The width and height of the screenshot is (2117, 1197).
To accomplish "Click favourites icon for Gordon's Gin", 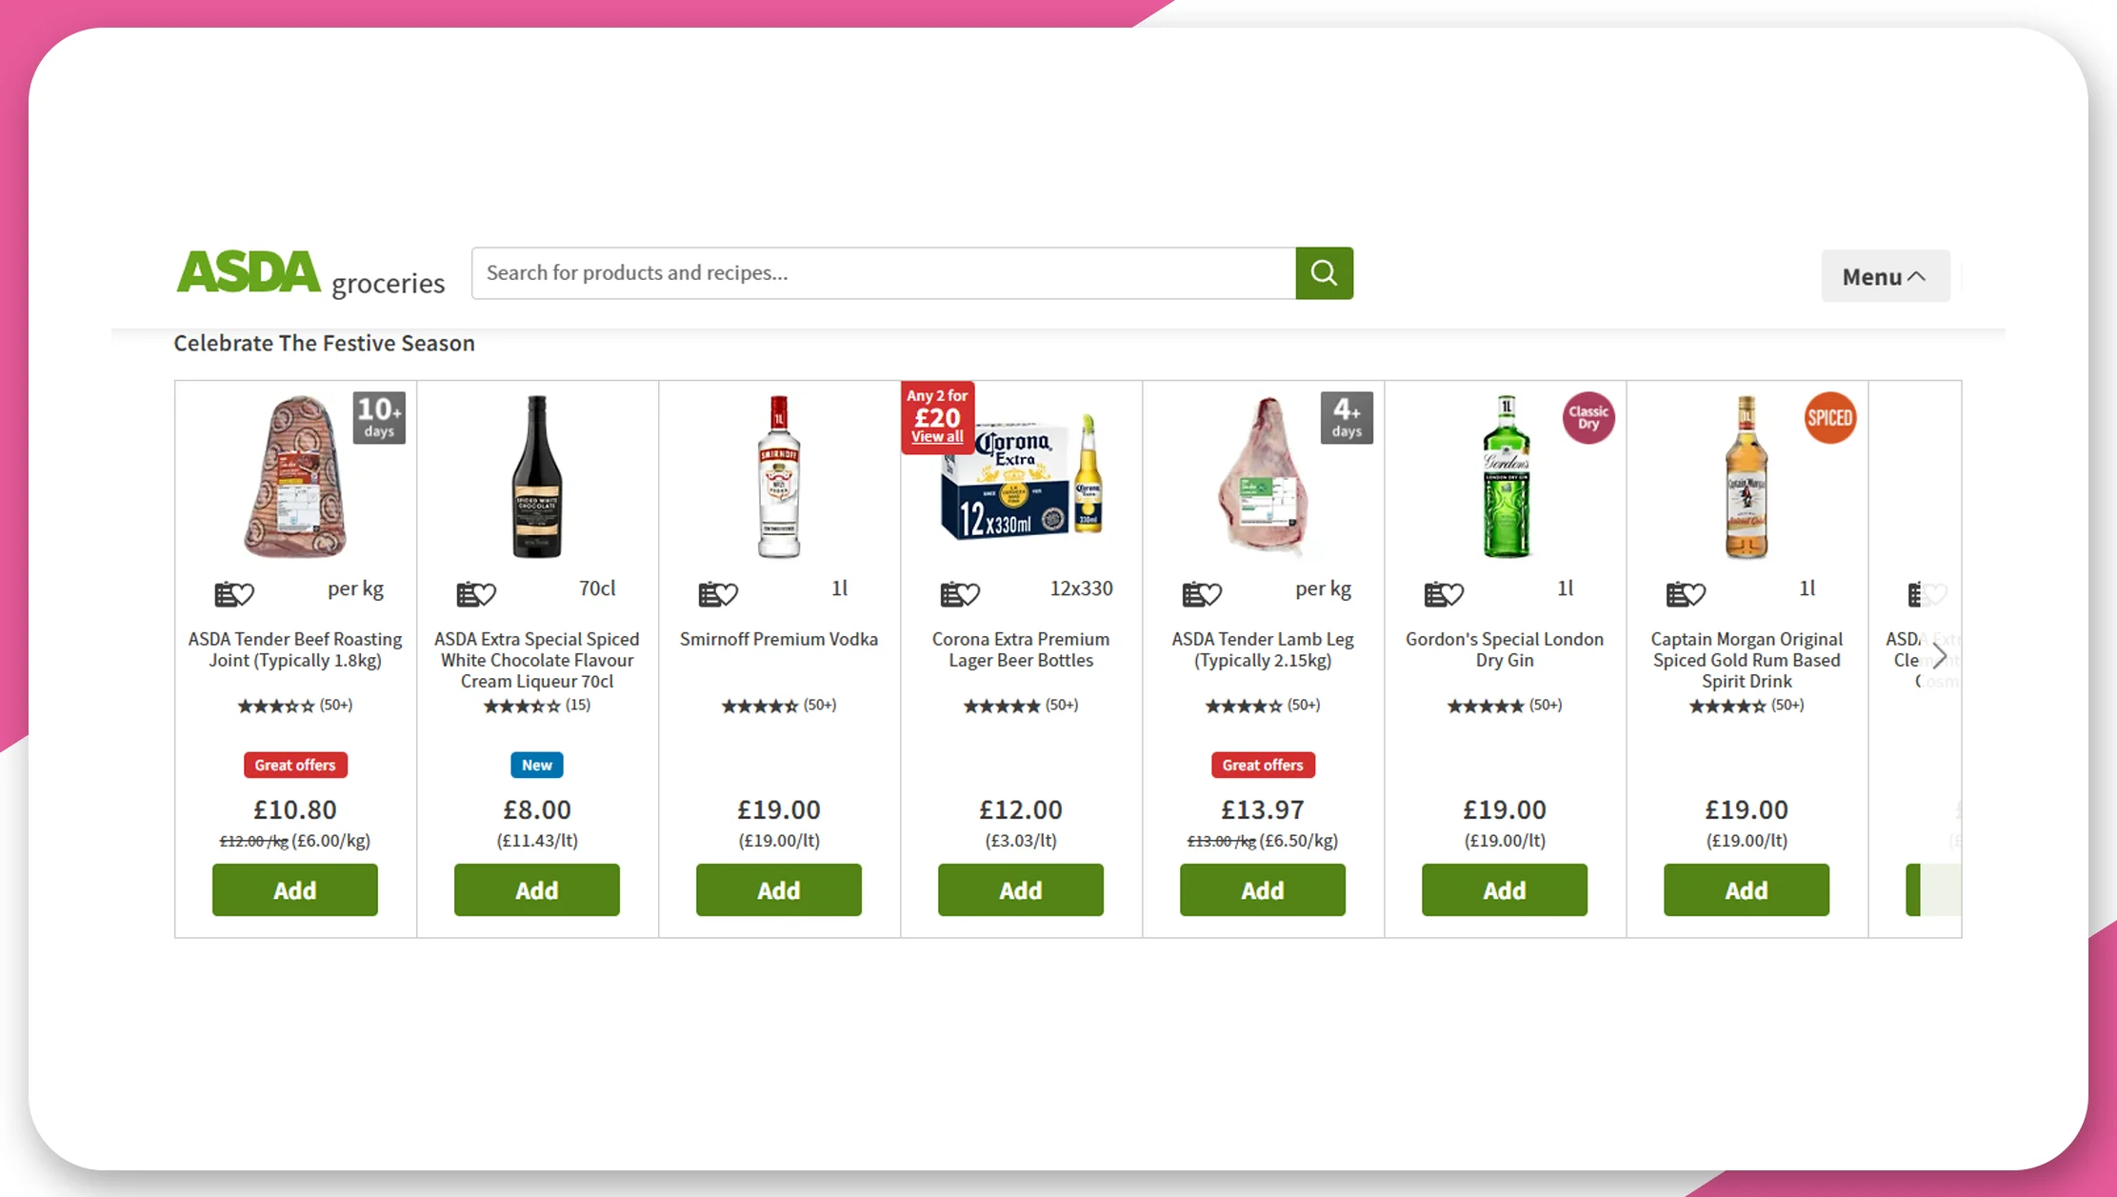I will click(x=1444, y=594).
